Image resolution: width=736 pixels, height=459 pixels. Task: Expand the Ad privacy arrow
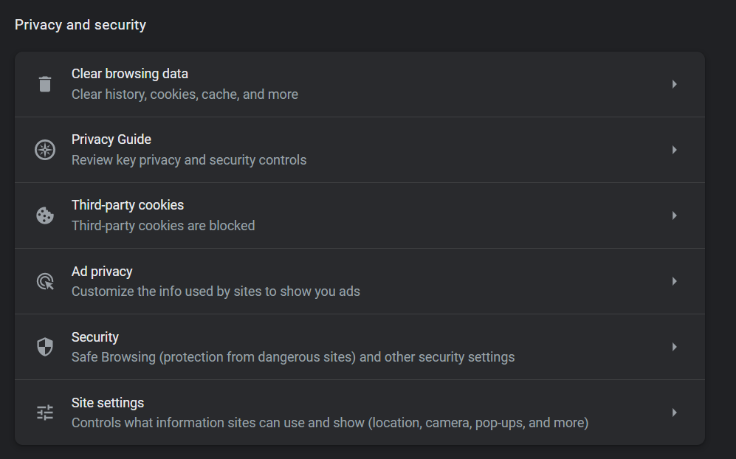pyautogui.click(x=674, y=281)
